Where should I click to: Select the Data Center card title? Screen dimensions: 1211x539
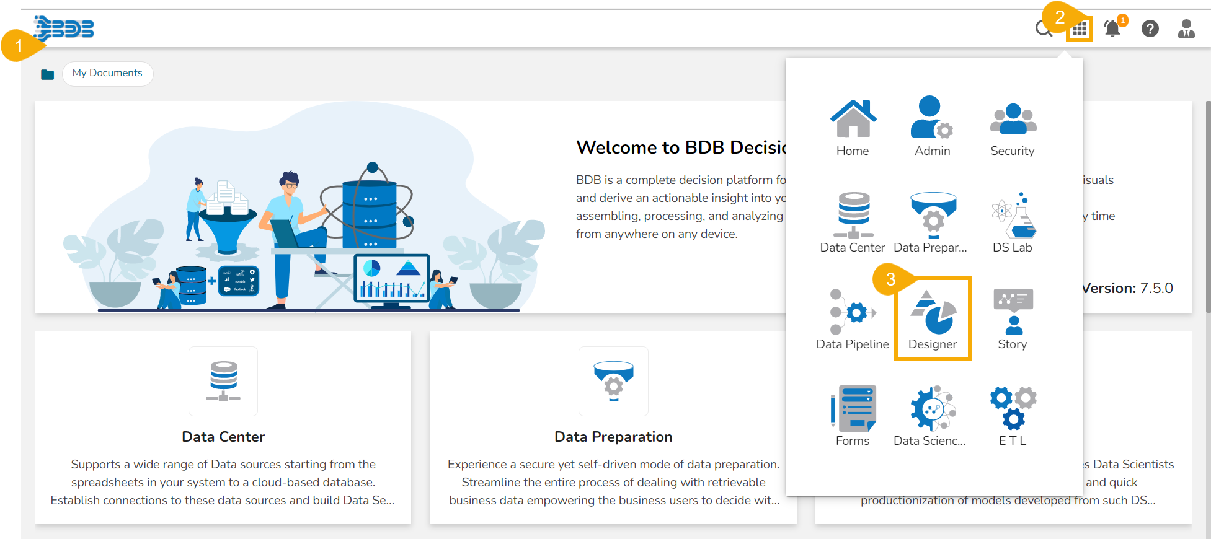point(223,437)
